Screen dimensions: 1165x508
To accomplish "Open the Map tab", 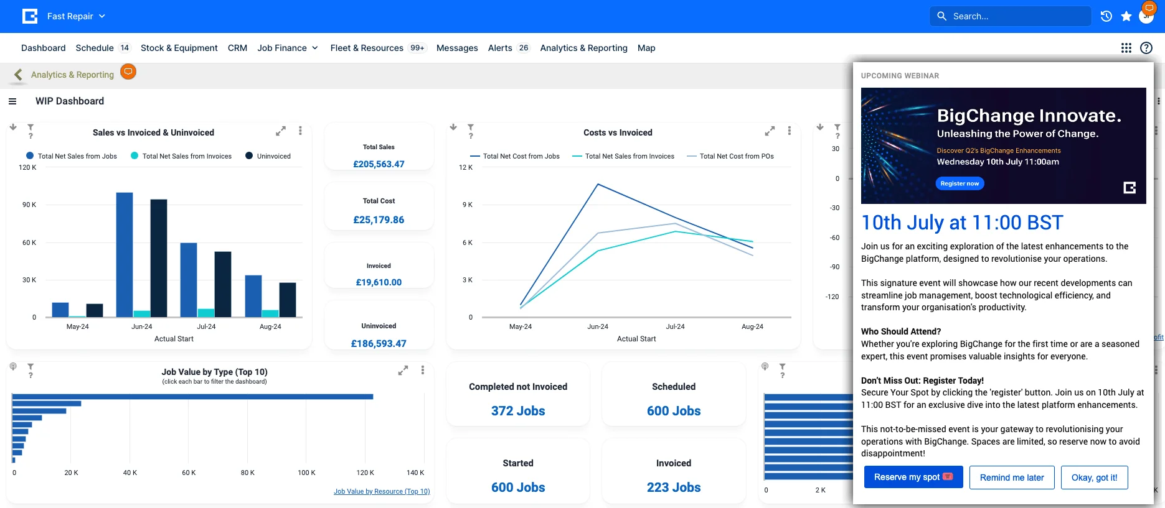I will pos(646,48).
